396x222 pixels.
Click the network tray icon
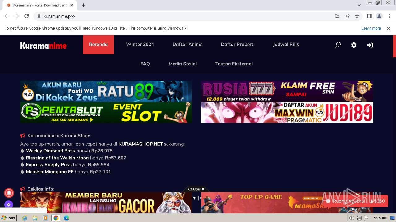359,218
